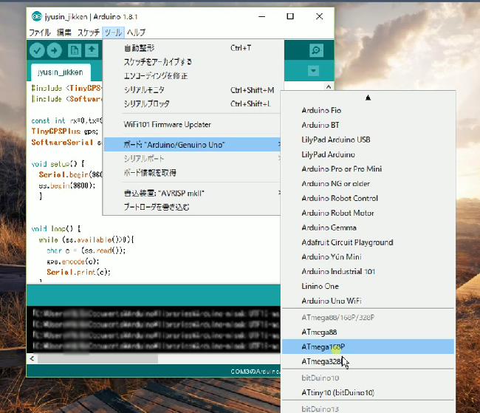
Task: Open the スケッチ menu
Action: 88,33
